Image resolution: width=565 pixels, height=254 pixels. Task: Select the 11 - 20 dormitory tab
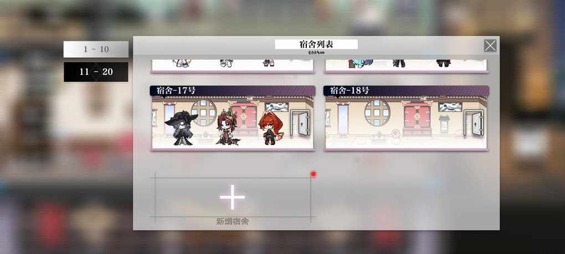tap(96, 71)
